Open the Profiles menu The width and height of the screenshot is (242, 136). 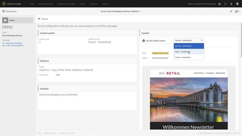[82, 4]
